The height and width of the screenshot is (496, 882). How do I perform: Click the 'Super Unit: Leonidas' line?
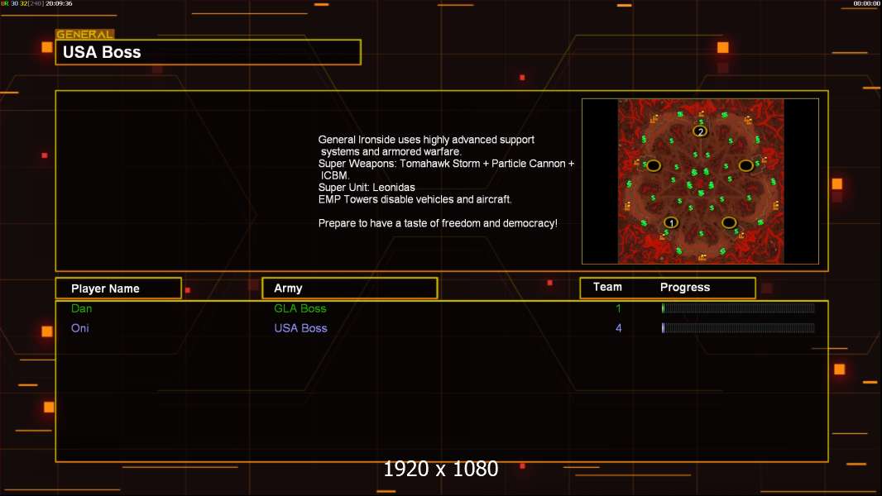tap(367, 187)
